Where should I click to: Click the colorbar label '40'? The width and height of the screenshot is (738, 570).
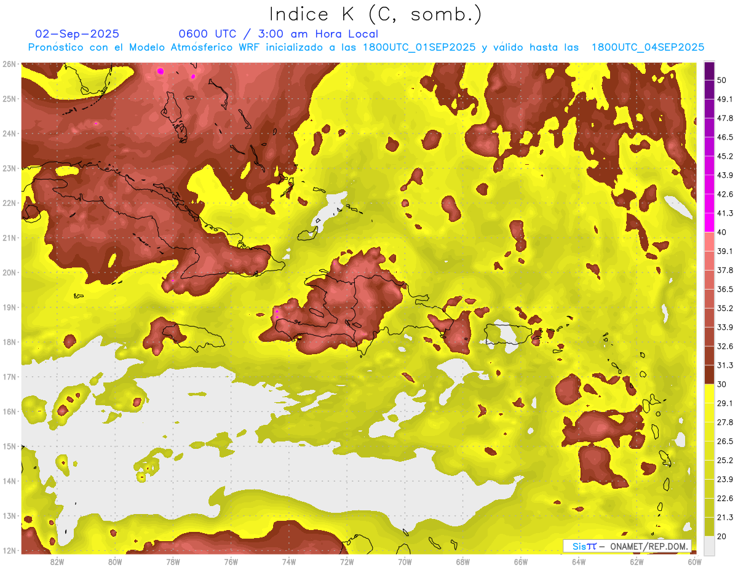pyautogui.click(x=722, y=232)
